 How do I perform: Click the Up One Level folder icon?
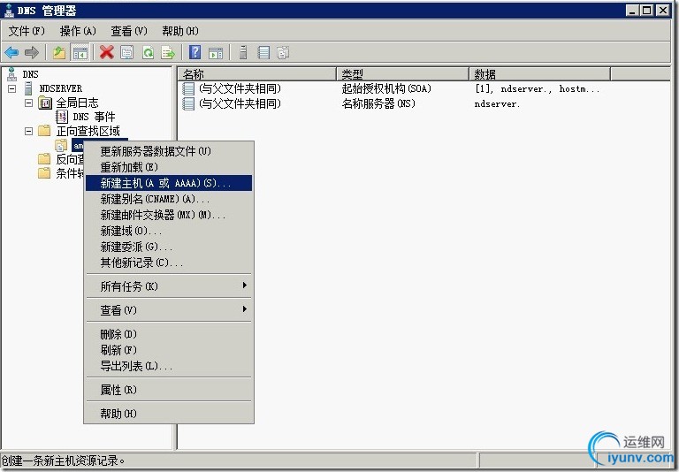tap(59, 53)
